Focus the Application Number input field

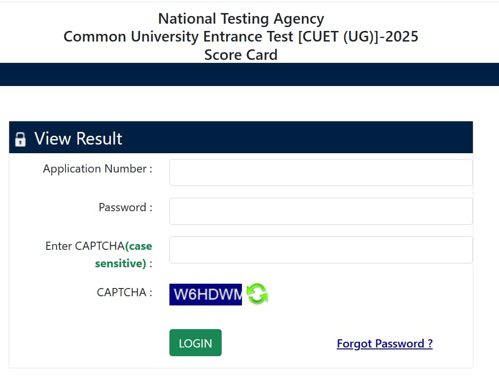(x=321, y=173)
